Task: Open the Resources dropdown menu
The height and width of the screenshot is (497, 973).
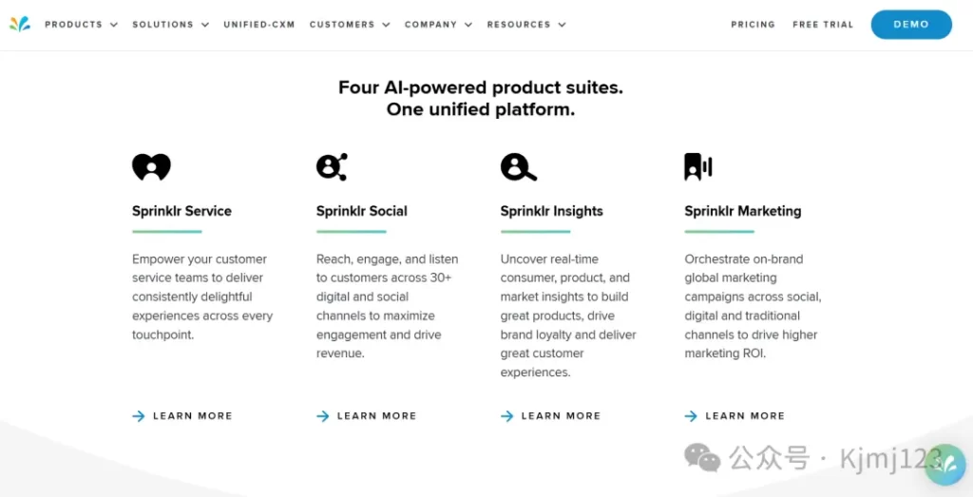Action: point(526,25)
